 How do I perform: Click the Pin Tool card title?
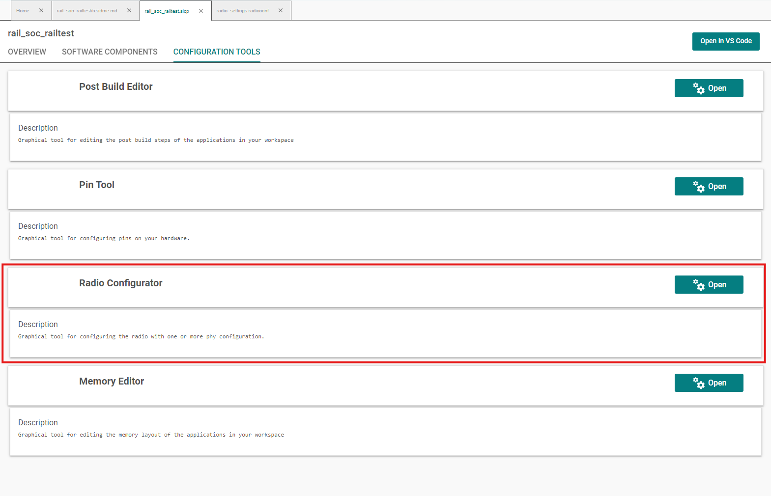point(97,185)
